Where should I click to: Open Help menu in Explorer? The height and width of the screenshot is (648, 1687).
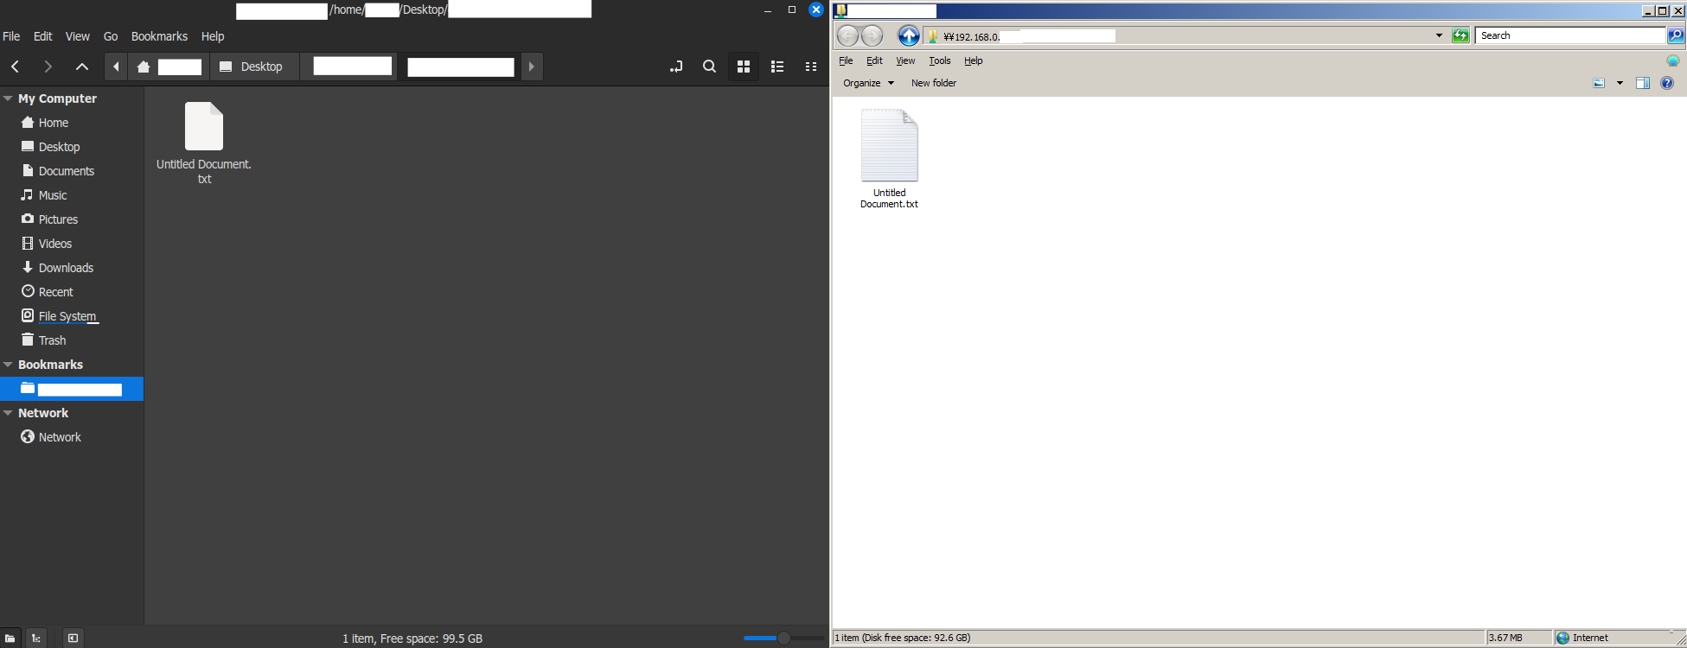point(974,60)
